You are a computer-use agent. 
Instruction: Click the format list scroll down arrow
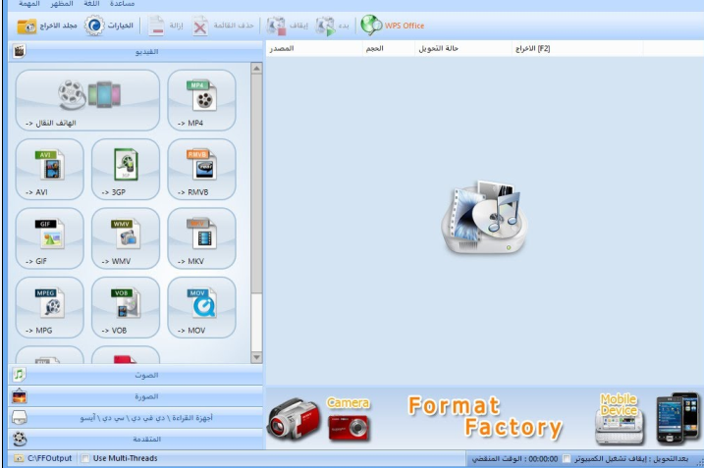(x=256, y=357)
